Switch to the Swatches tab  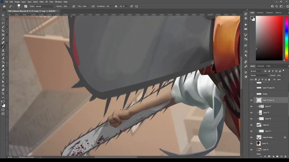coord(260,13)
